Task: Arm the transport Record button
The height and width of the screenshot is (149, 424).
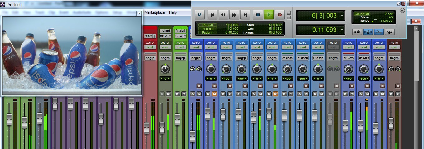Action: pos(279,14)
